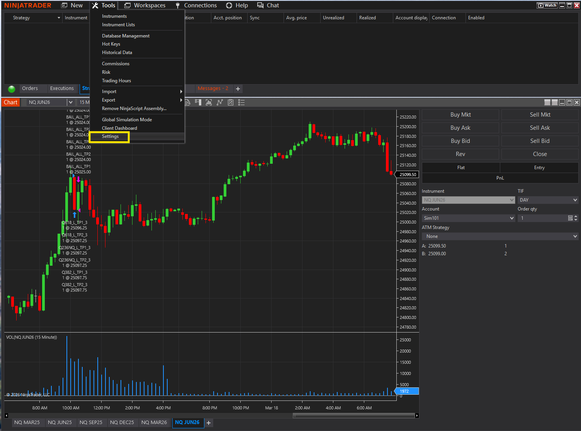Click the Bar Type icon on the chart toolbar
Image resolution: width=581 pixels, height=431 pixels.
pyautogui.click(x=209, y=102)
